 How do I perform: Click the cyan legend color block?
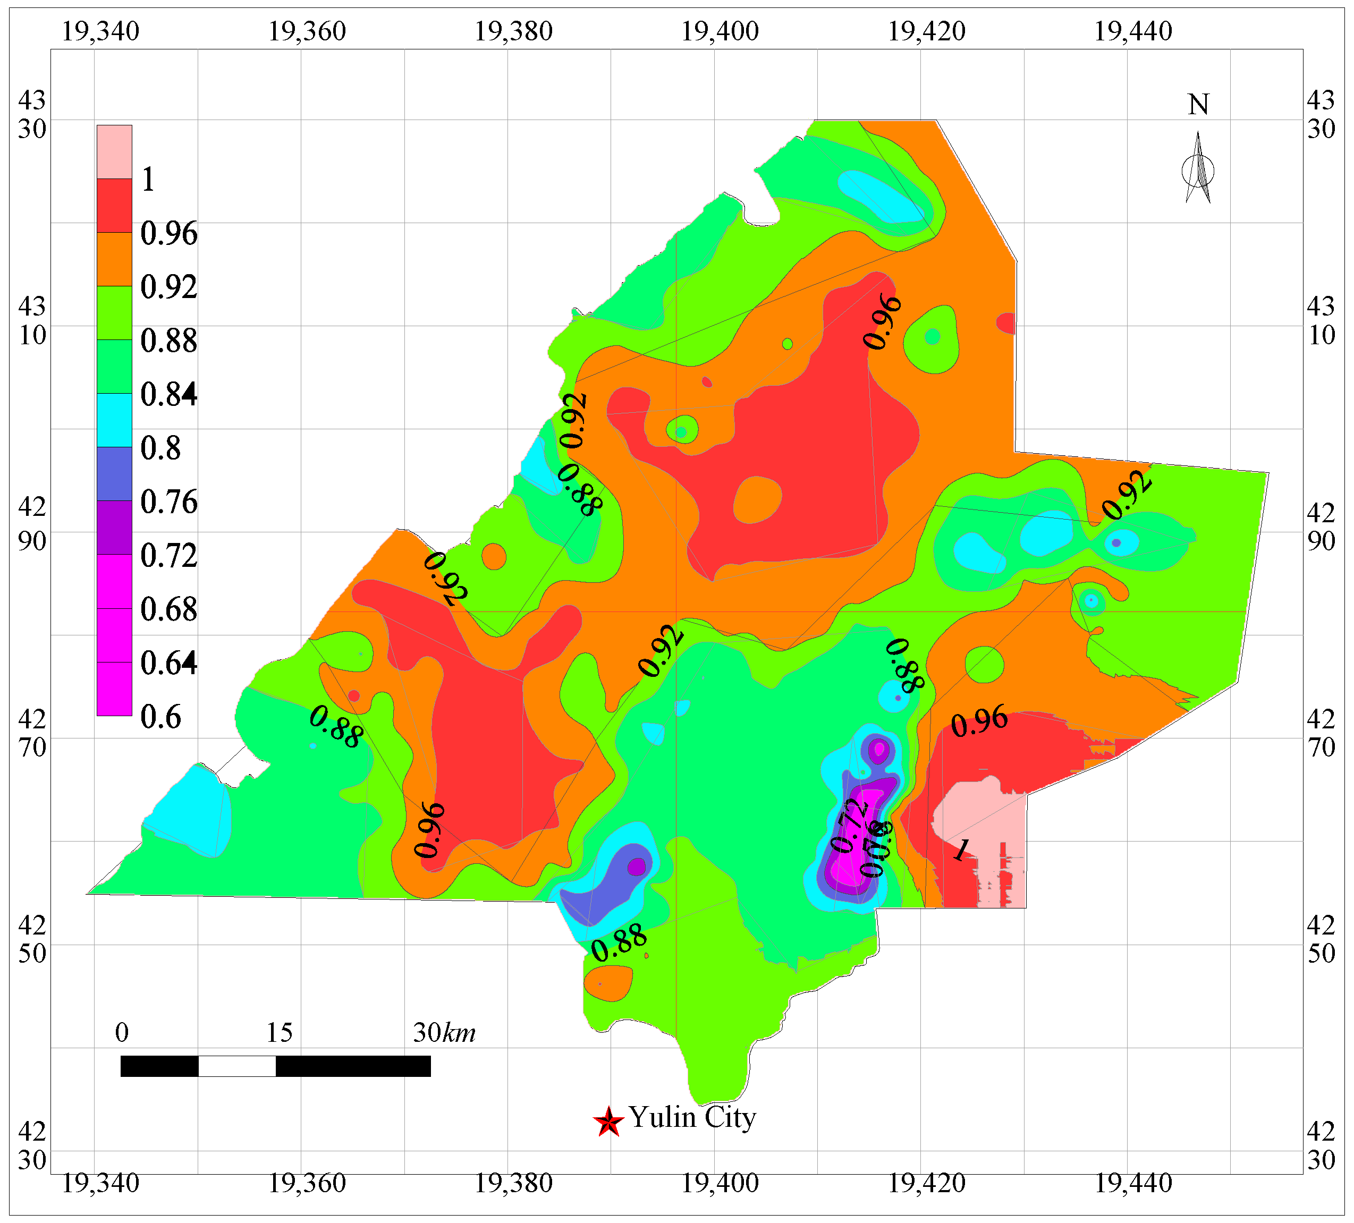(x=114, y=420)
